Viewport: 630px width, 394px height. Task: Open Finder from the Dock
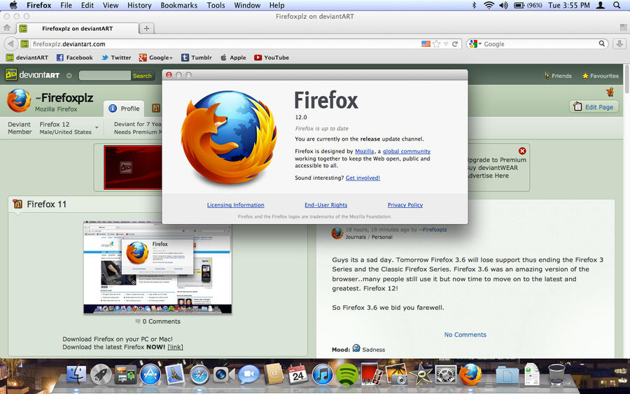[x=76, y=374]
